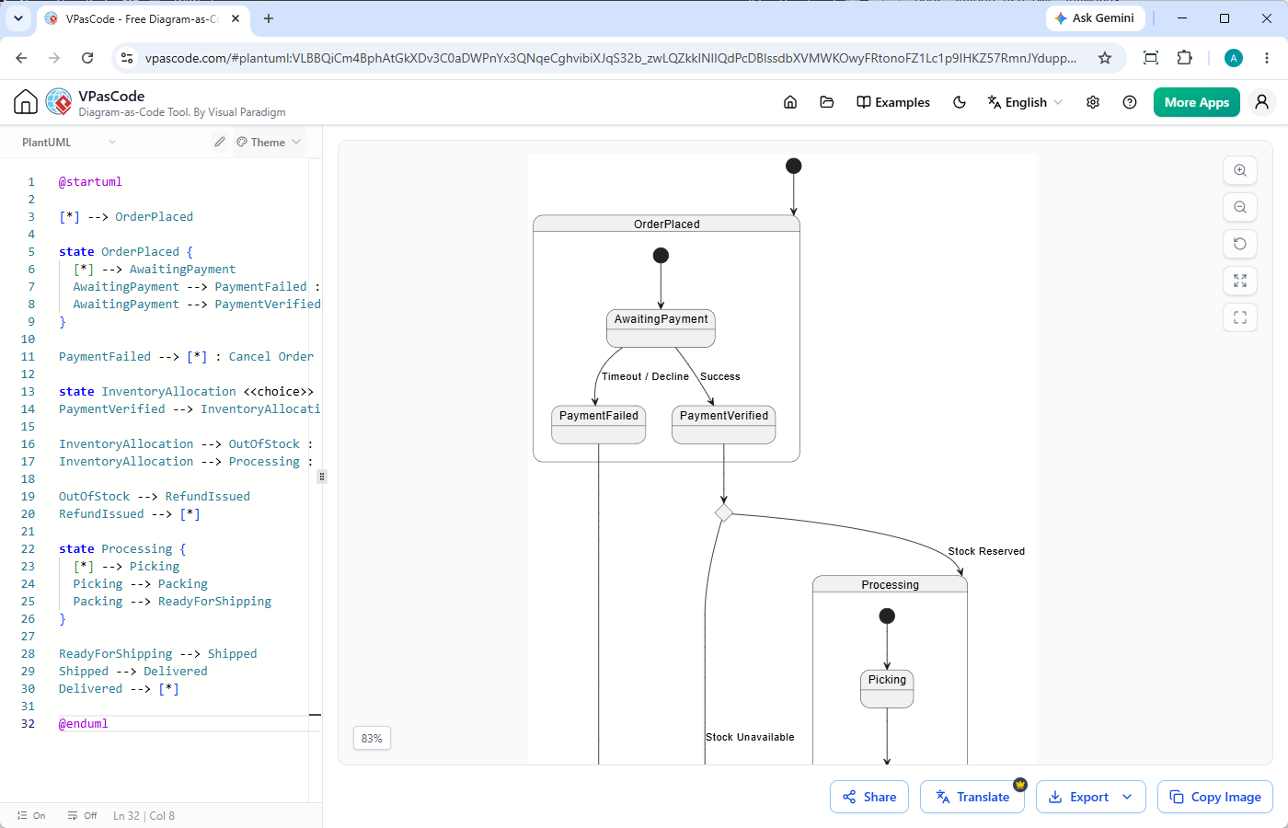Click the More Apps button
Screen dimensions: 1288x828
pyautogui.click(x=1197, y=102)
